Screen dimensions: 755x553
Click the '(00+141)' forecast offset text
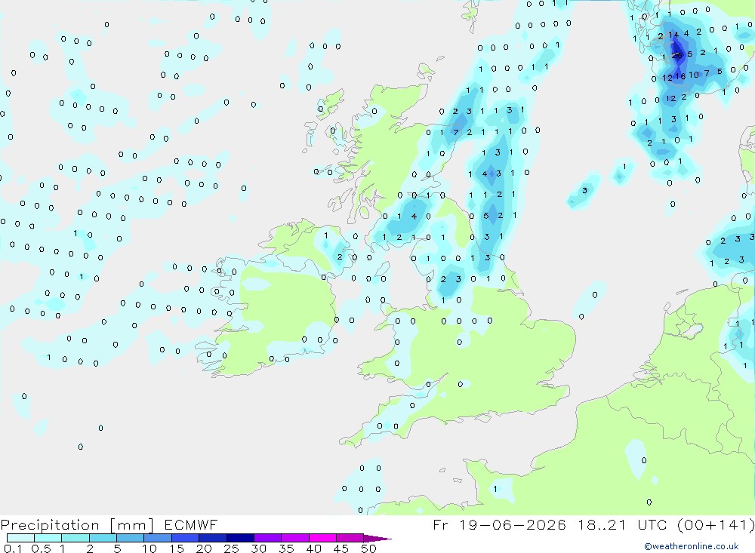pos(716,524)
